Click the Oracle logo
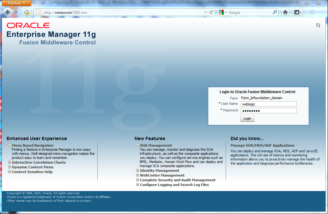Image resolution: width=328 pixels, height=214 pixels. 28,25
